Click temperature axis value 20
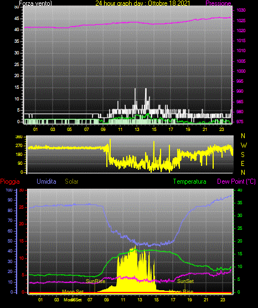 coord(240,241)
